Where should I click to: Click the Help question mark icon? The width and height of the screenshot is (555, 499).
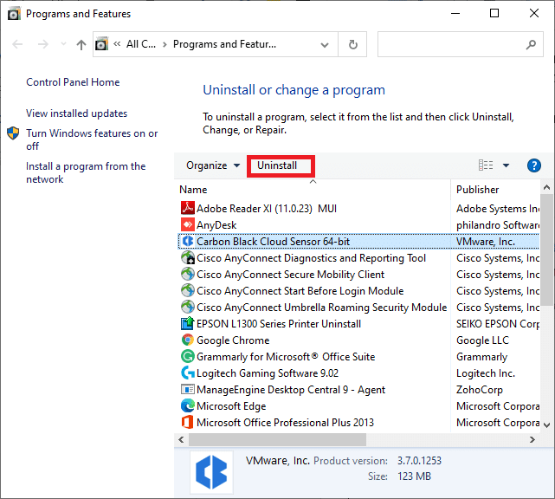click(533, 165)
